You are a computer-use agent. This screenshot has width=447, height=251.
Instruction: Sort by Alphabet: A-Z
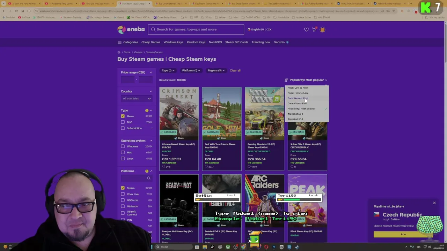pyautogui.click(x=295, y=114)
